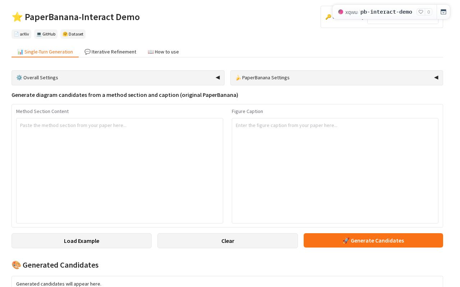
Task: Focus the Figure Caption text area
Action: (335, 171)
